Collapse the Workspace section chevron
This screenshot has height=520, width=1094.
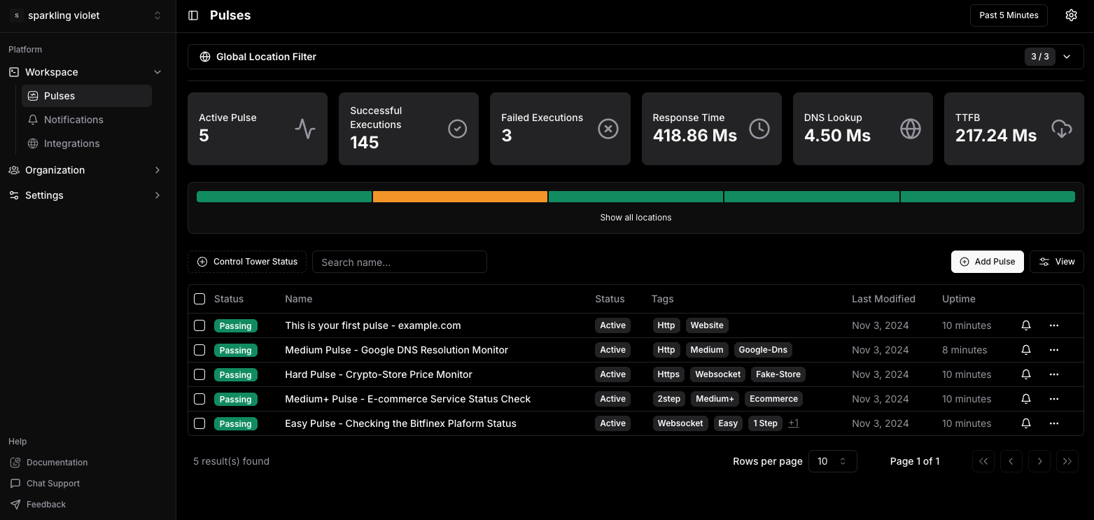[x=157, y=72]
